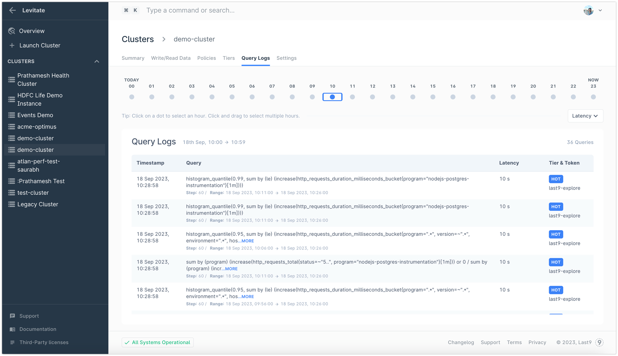
Task: Click the back arrow next to Levitate
Action: tap(12, 10)
